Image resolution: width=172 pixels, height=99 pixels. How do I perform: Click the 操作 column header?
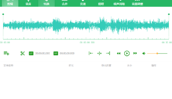tap(154, 65)
